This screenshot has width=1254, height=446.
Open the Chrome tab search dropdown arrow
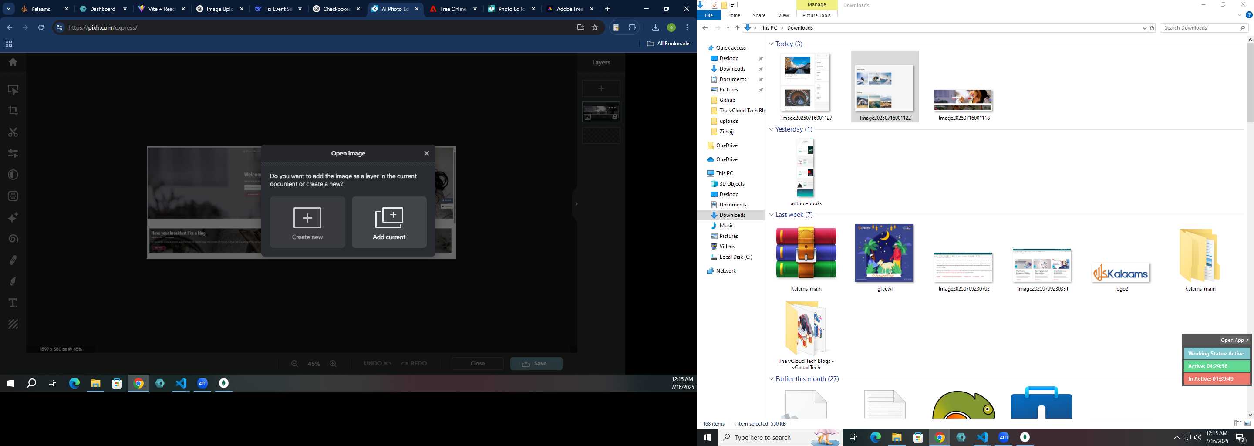tap(8, 9)
